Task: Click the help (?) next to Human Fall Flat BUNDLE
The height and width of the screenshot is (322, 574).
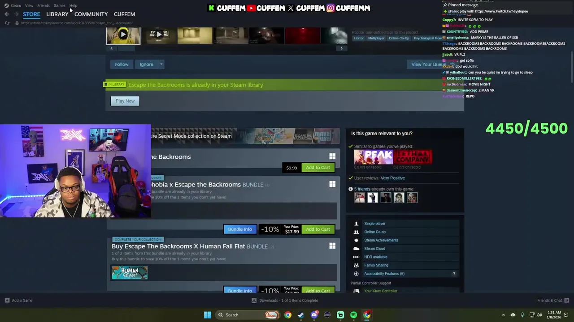Action: tap(271, 247)
